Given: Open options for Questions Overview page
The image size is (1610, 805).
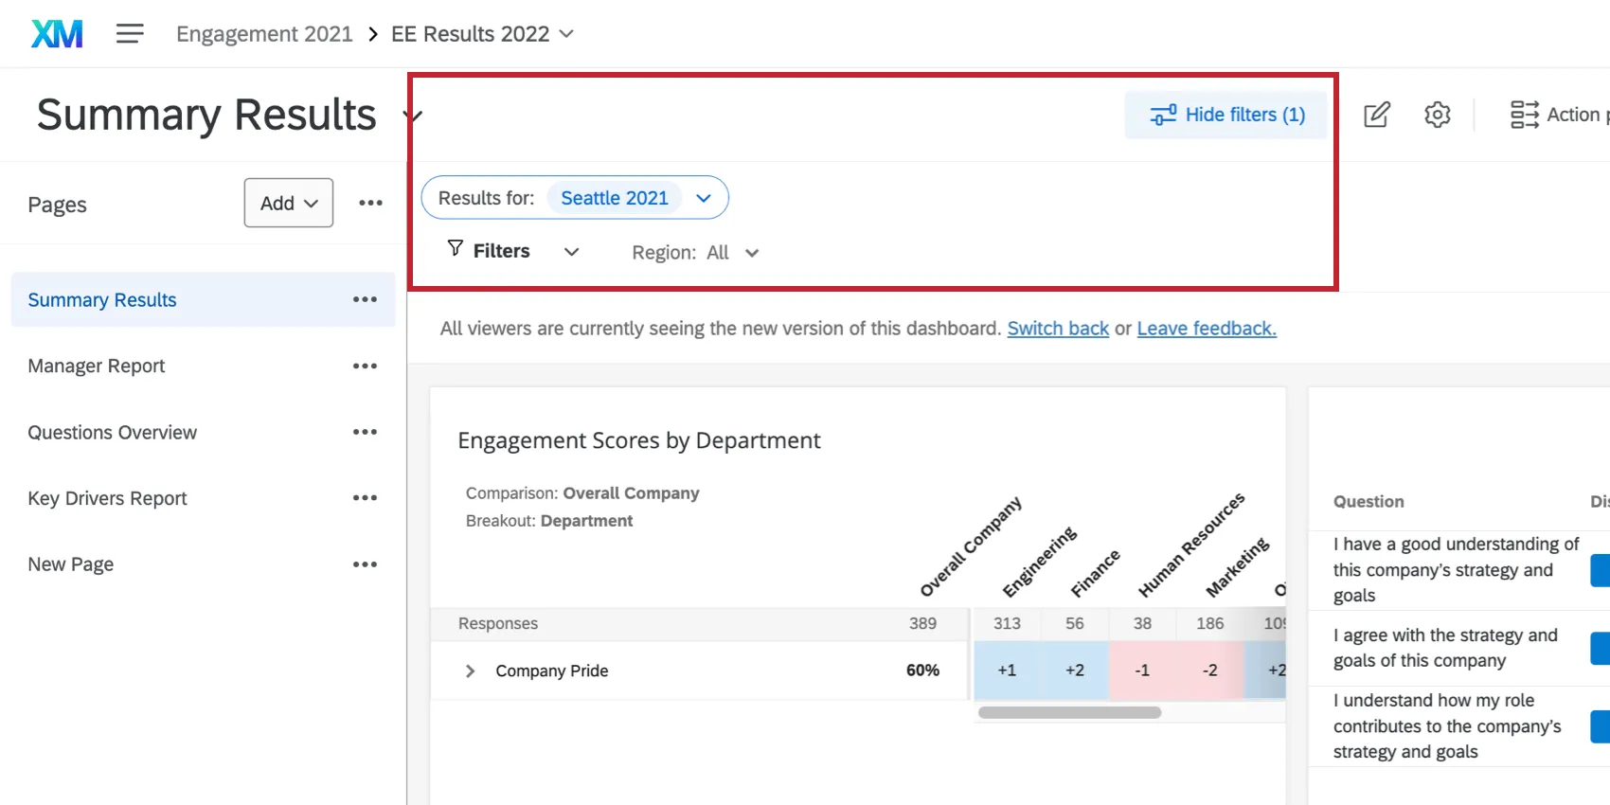Looking at the screenshot, I should [365, 433].
